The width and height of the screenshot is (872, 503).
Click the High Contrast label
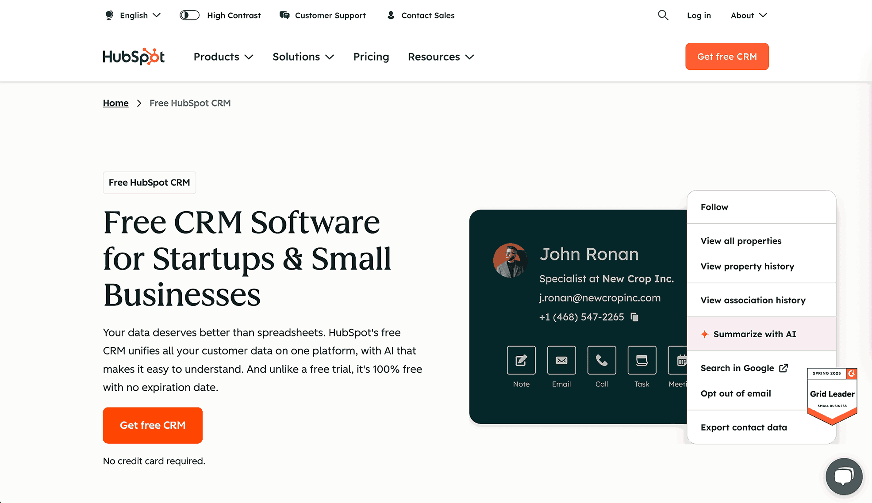(234, 15)
